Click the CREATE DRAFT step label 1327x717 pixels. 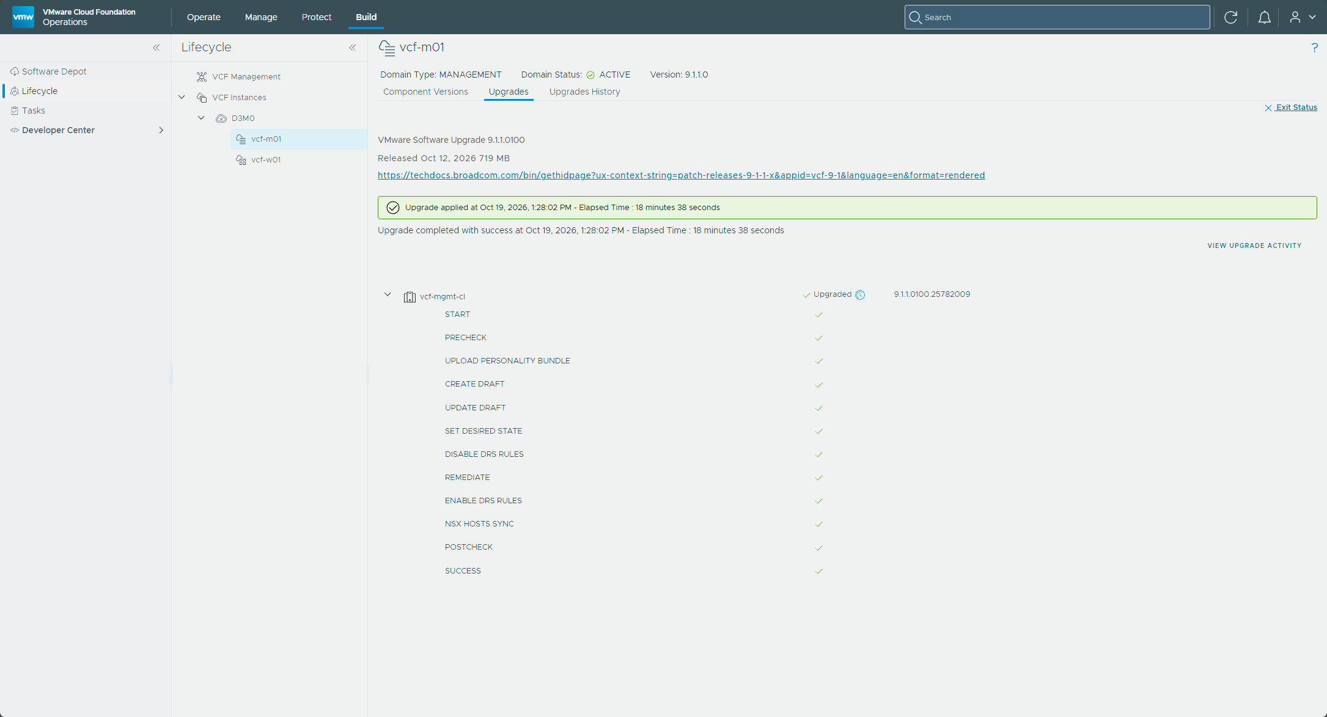tap(474, 384)
